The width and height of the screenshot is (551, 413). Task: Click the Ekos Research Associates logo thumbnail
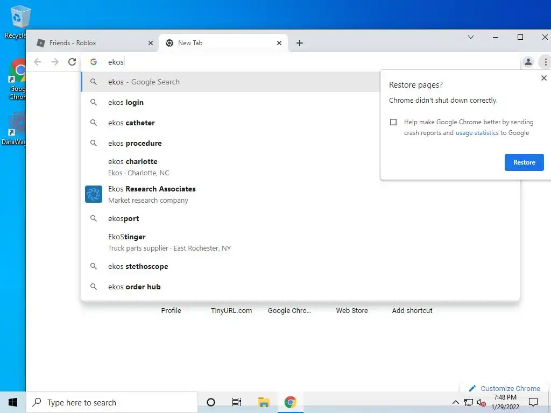[x=94, y=194]
